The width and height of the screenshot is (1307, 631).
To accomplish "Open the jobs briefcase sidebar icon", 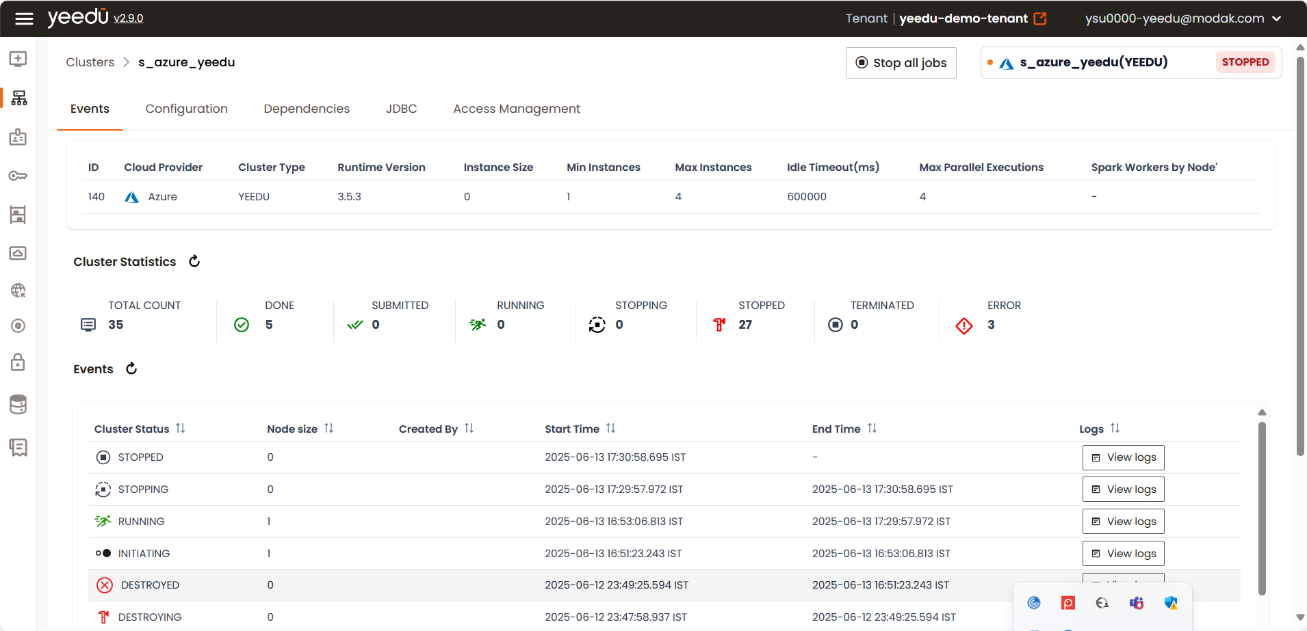I will pos(18,137).
